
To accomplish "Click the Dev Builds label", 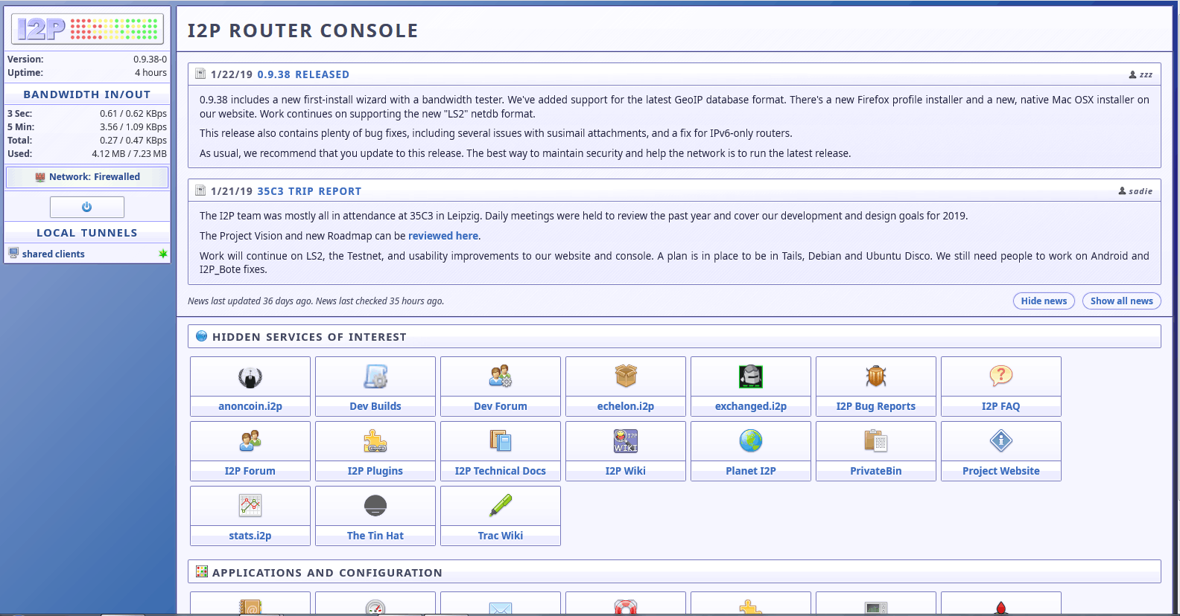I will coord(375,406).
